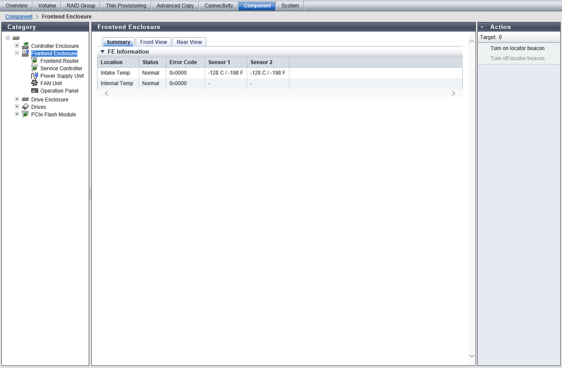Click the PCIe Flash Module icon
The width and height of the screenshot is (562, 368).
[x=25, y=114]
